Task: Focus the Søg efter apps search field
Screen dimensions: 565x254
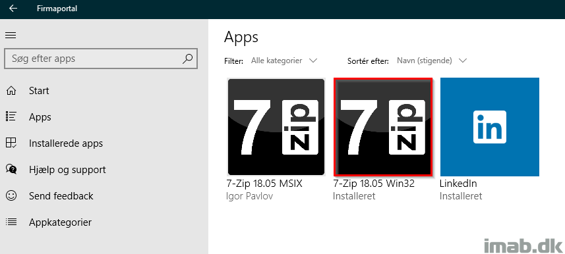Action: coord(100,59)
